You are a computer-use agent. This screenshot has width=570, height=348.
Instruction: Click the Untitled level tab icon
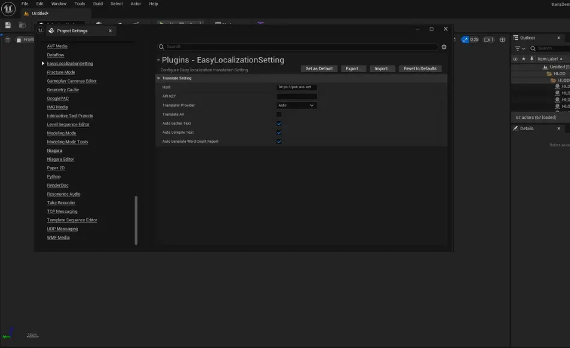[26, 13]
